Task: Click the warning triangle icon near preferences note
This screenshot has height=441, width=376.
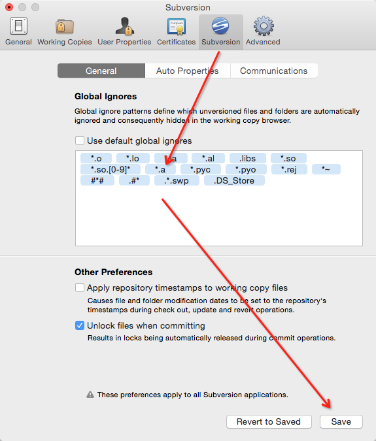Action: click(90, 395)
